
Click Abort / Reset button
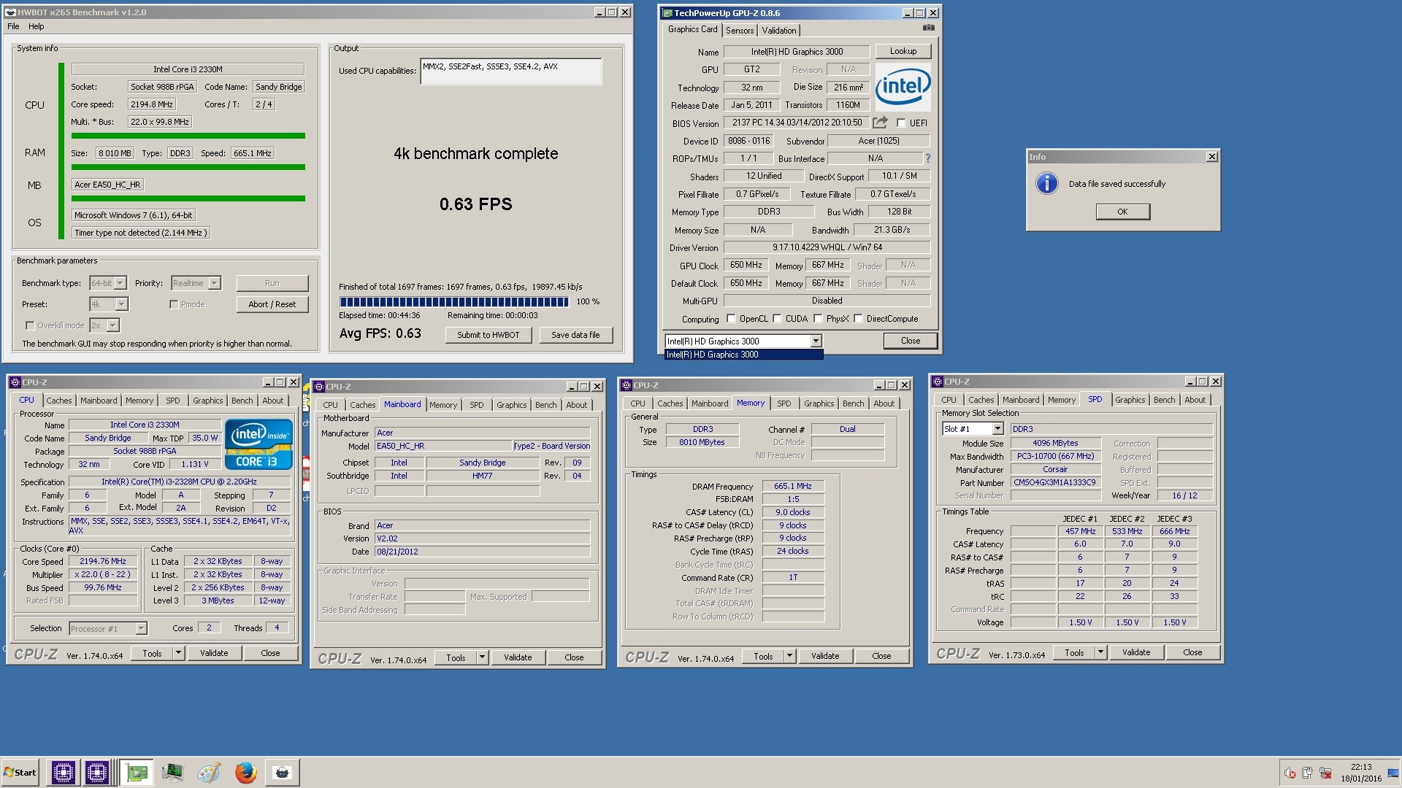272,304
